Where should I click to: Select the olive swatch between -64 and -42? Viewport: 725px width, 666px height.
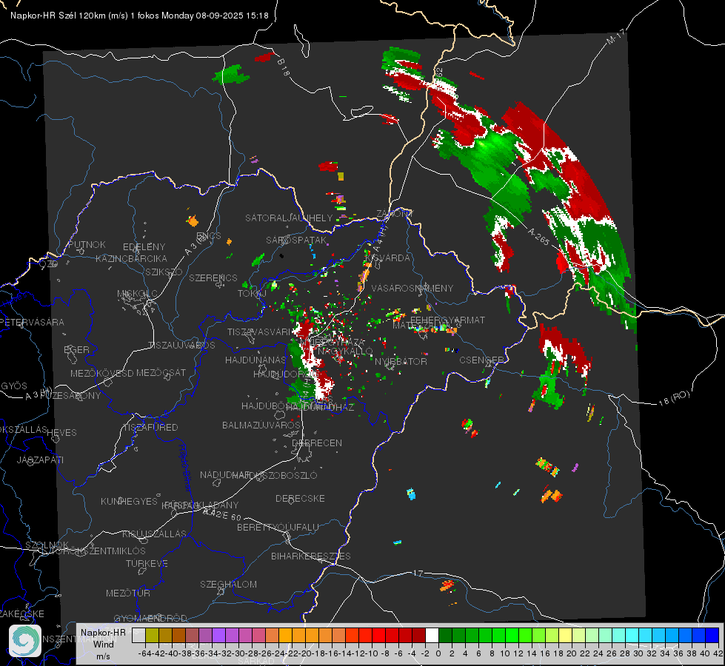[152, 635]
